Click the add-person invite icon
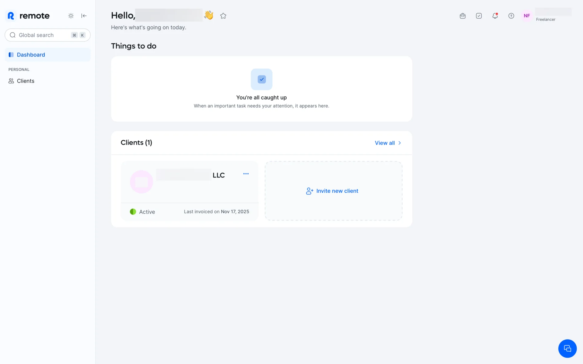 tap(309, 191)
